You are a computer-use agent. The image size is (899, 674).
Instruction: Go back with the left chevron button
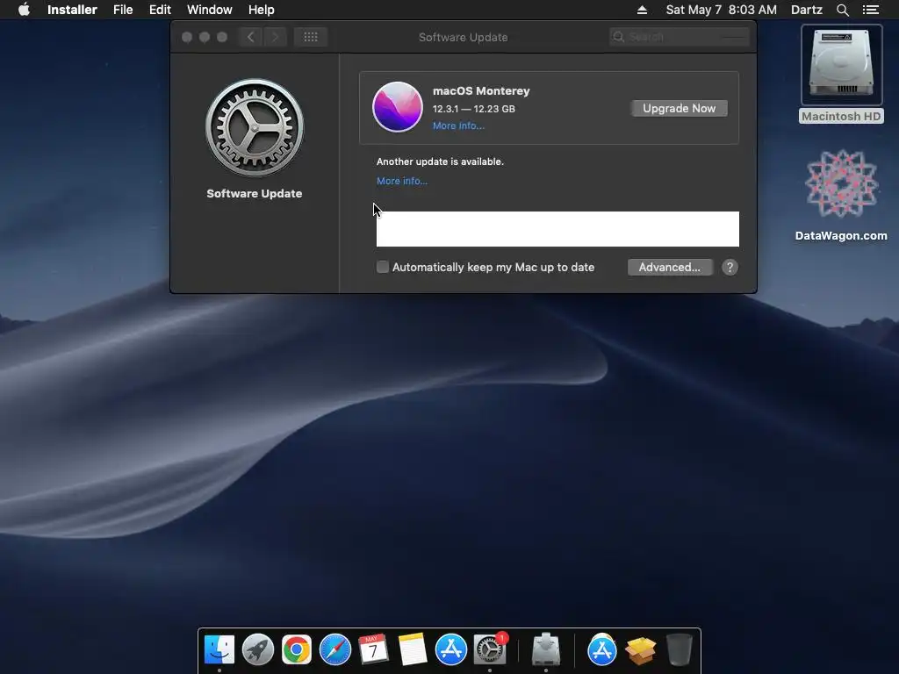tap(250, 37)
